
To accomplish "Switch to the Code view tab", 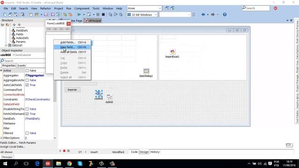I will 134,152.
